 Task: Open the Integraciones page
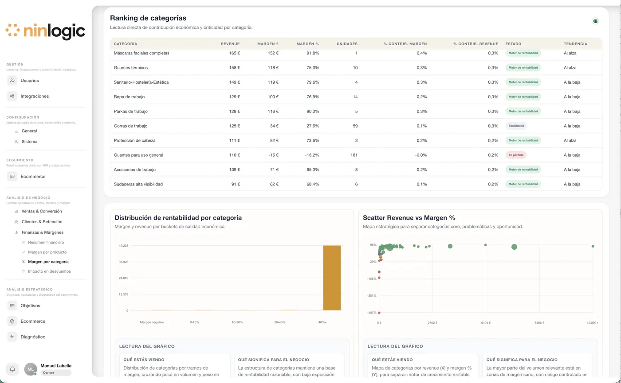[x=35, y=96]
